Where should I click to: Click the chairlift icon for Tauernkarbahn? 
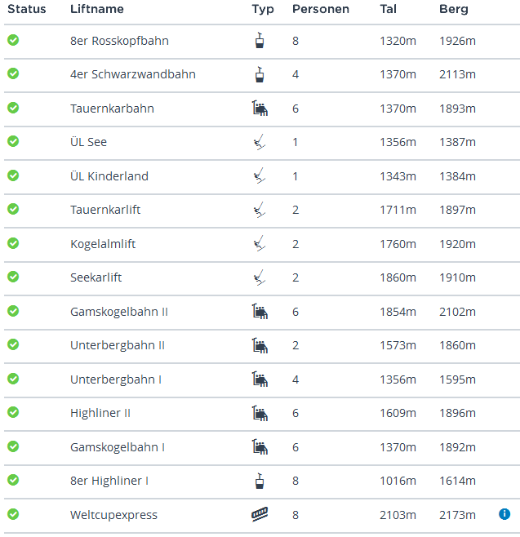coord(260,109)
